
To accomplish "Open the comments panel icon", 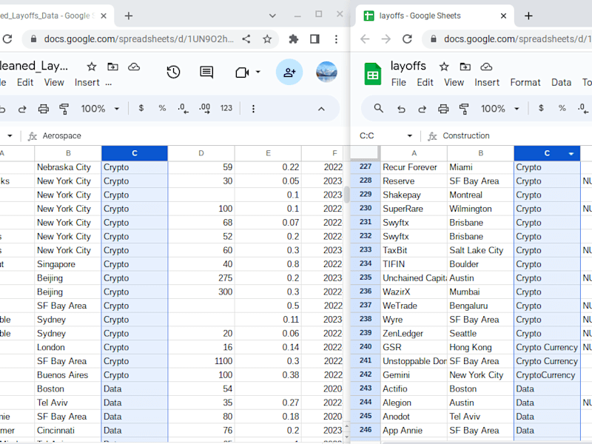I will click(206, 72).
